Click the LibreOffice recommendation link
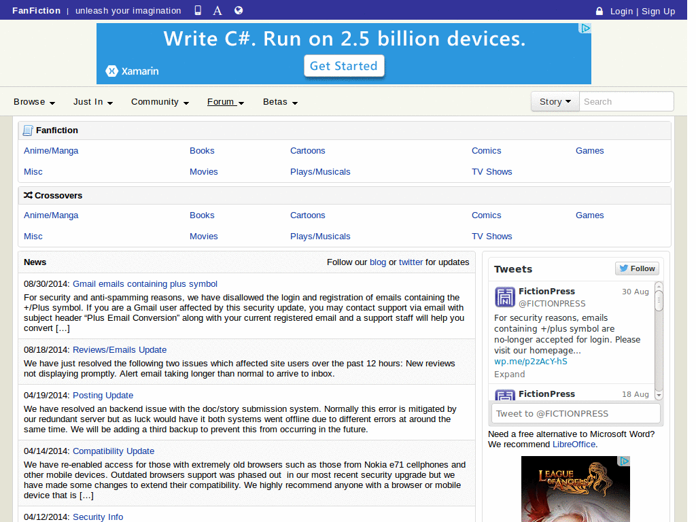This screenshot has width=696, height=522. point(574,445)
